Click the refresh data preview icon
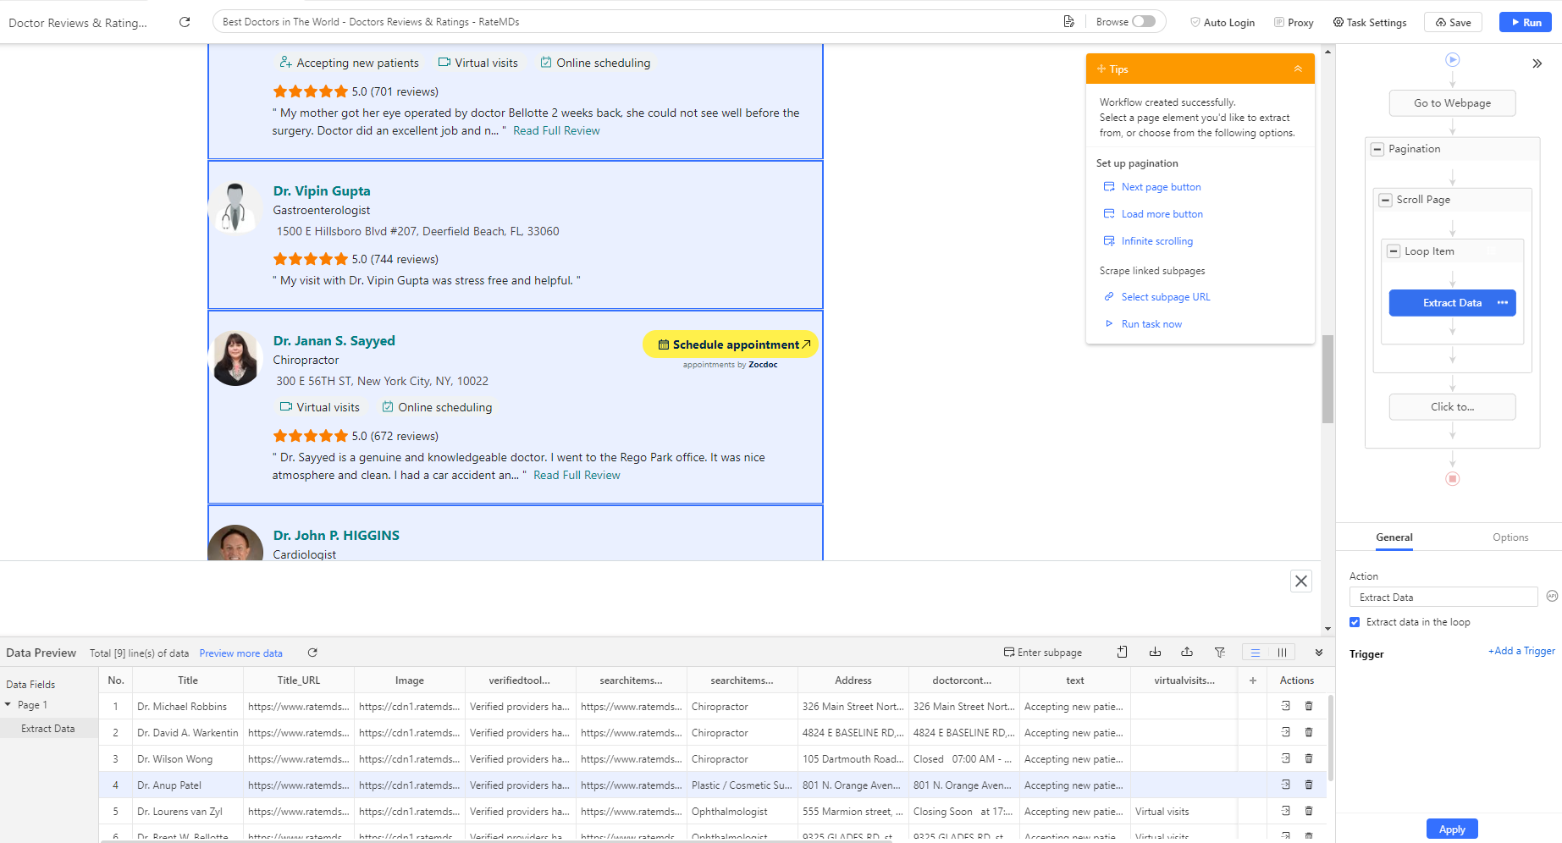 coord(312,653)
